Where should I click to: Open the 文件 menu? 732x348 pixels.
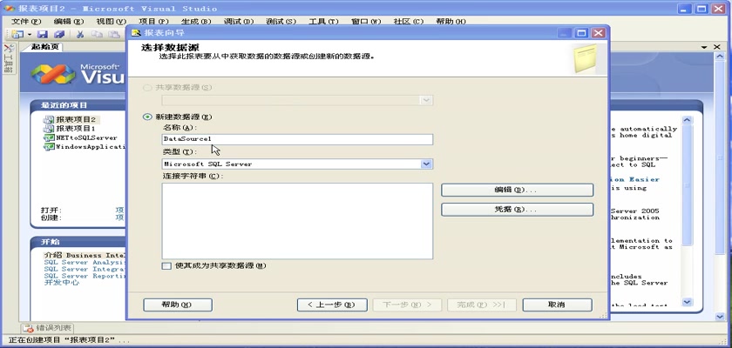(x=26, y=22)
